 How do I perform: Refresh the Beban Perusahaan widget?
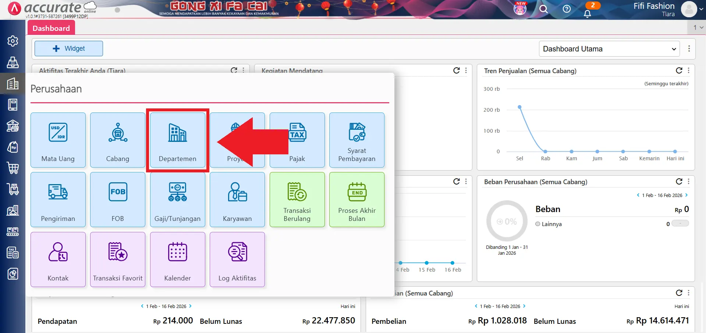pyautogui.click(x=679, y=182)
